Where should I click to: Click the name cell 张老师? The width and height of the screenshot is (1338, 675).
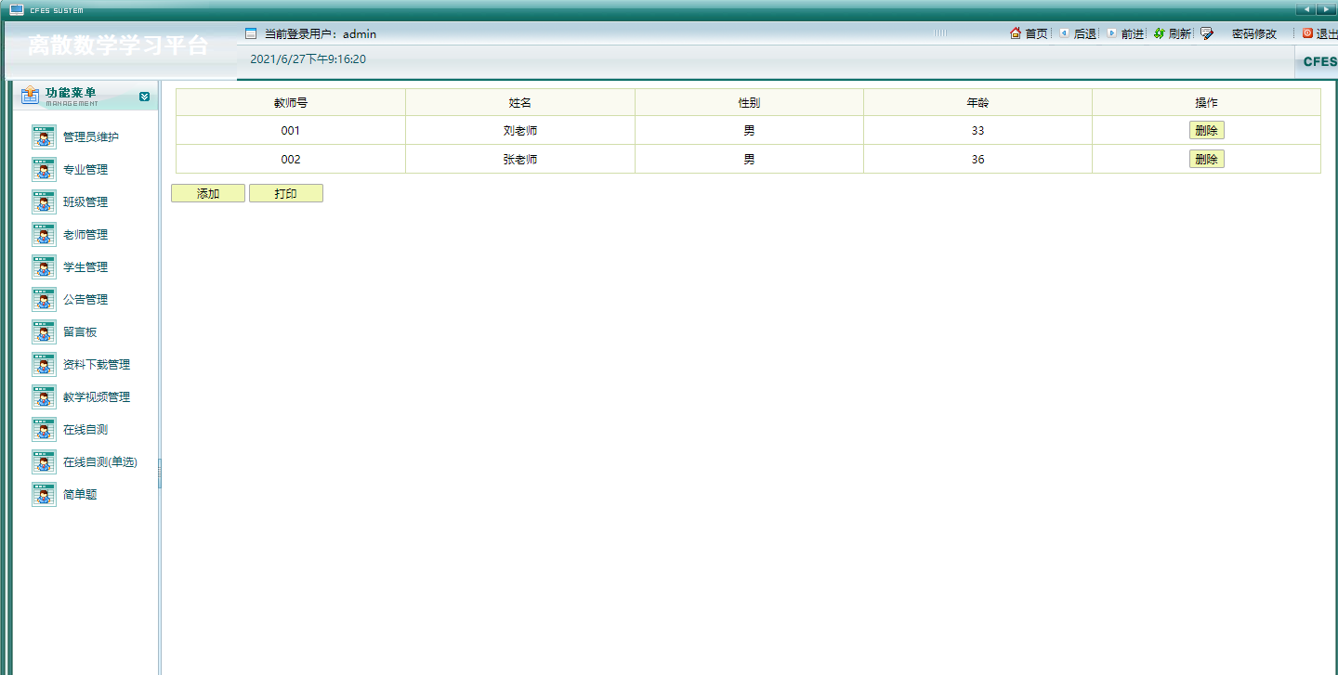tap(520, 160)
